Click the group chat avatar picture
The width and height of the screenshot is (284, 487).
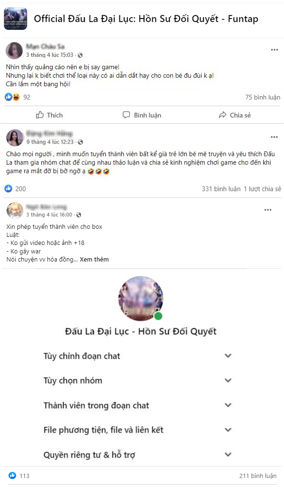click(141, 298)
